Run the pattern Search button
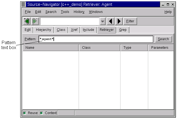Viewport: 177px width, 119px height. point(163,39)
